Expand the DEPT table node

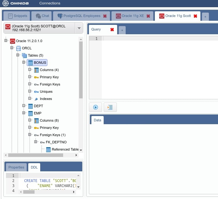tap(24, 106)
